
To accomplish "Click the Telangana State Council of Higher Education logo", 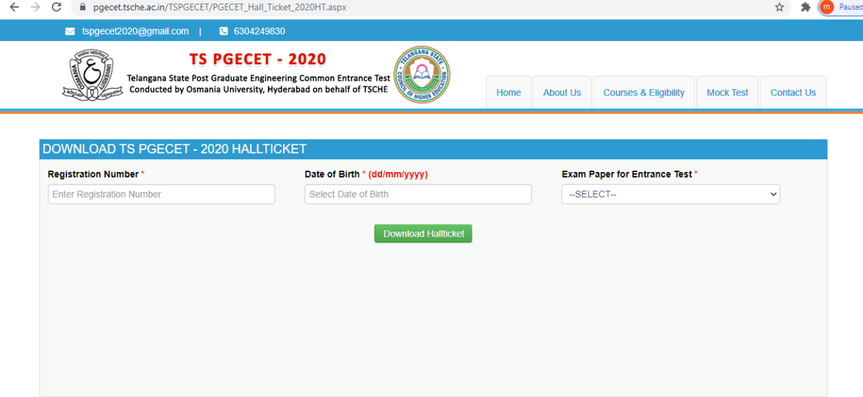I will pos(422,75).
